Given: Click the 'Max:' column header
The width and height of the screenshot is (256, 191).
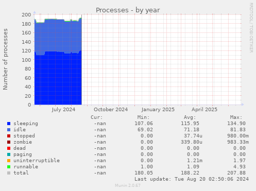Looking at the screenshot, I should tap(236, 117).
